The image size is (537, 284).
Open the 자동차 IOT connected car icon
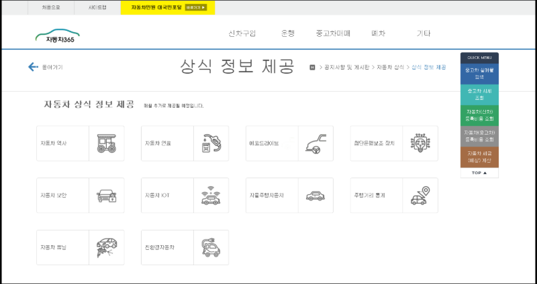[211, 196]
